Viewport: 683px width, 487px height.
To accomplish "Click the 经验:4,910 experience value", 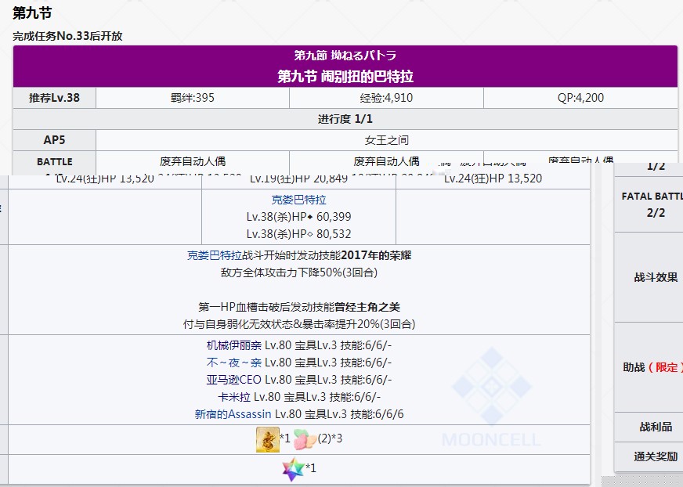I will coord(386,98).
